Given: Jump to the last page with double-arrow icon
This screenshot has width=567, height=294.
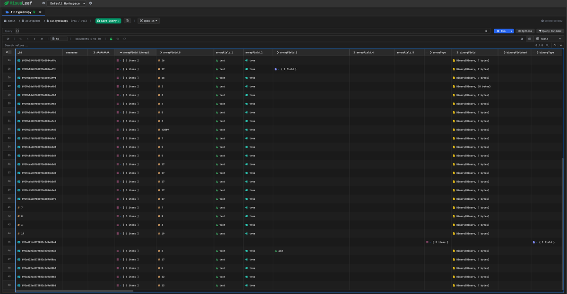Looking at the screenshot, I should click(42, 39).
